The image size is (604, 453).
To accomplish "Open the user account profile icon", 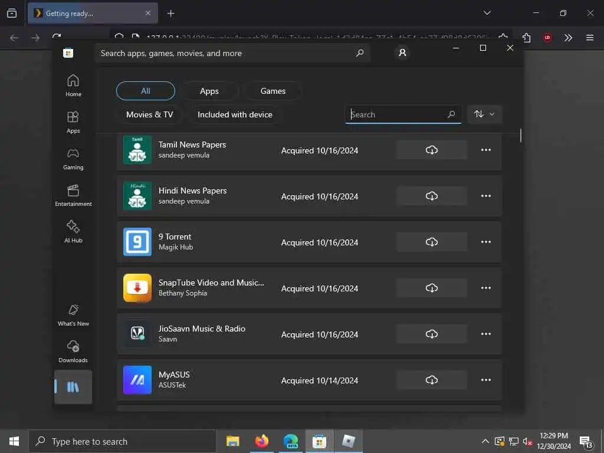I will coord(402,52).
